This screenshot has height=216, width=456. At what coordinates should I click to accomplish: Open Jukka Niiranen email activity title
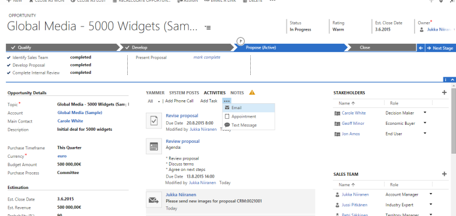[x=181, y=195]
